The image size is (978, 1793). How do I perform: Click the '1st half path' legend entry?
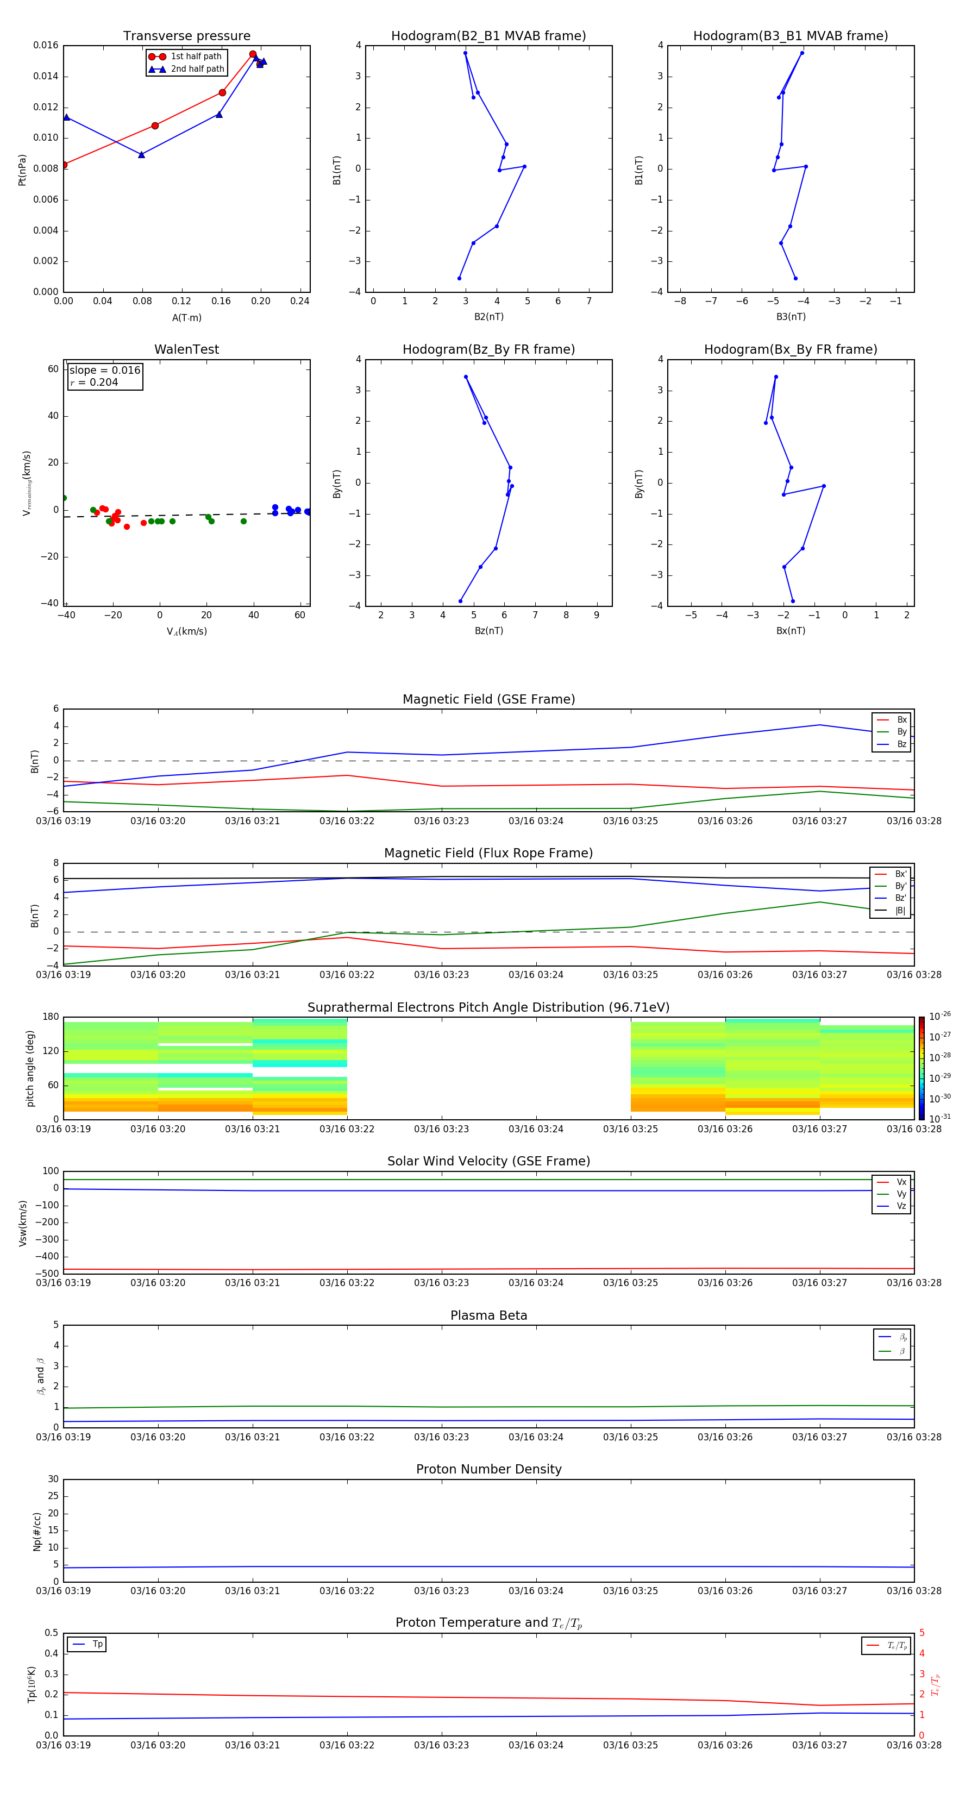coord(185,57)
